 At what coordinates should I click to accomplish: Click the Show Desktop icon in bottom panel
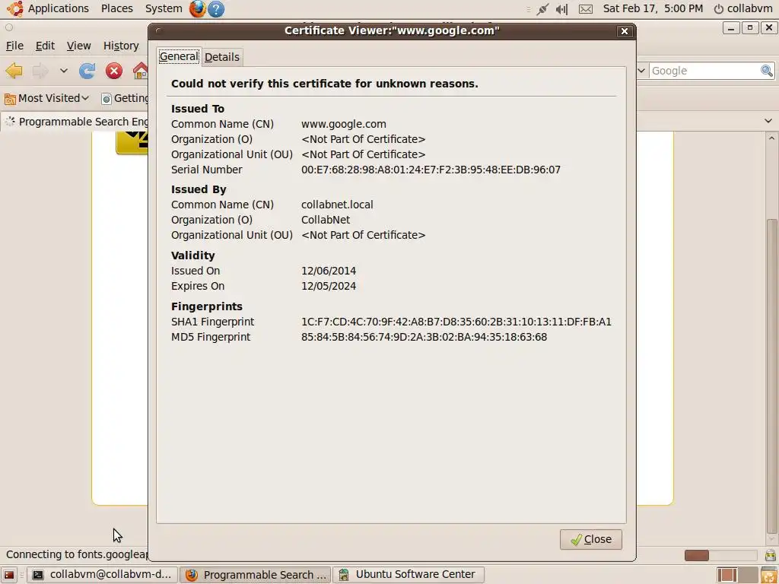tap(9, 575)
